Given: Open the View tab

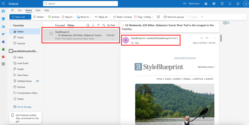Looking at the screenshot, I should (x=38, y=10).
